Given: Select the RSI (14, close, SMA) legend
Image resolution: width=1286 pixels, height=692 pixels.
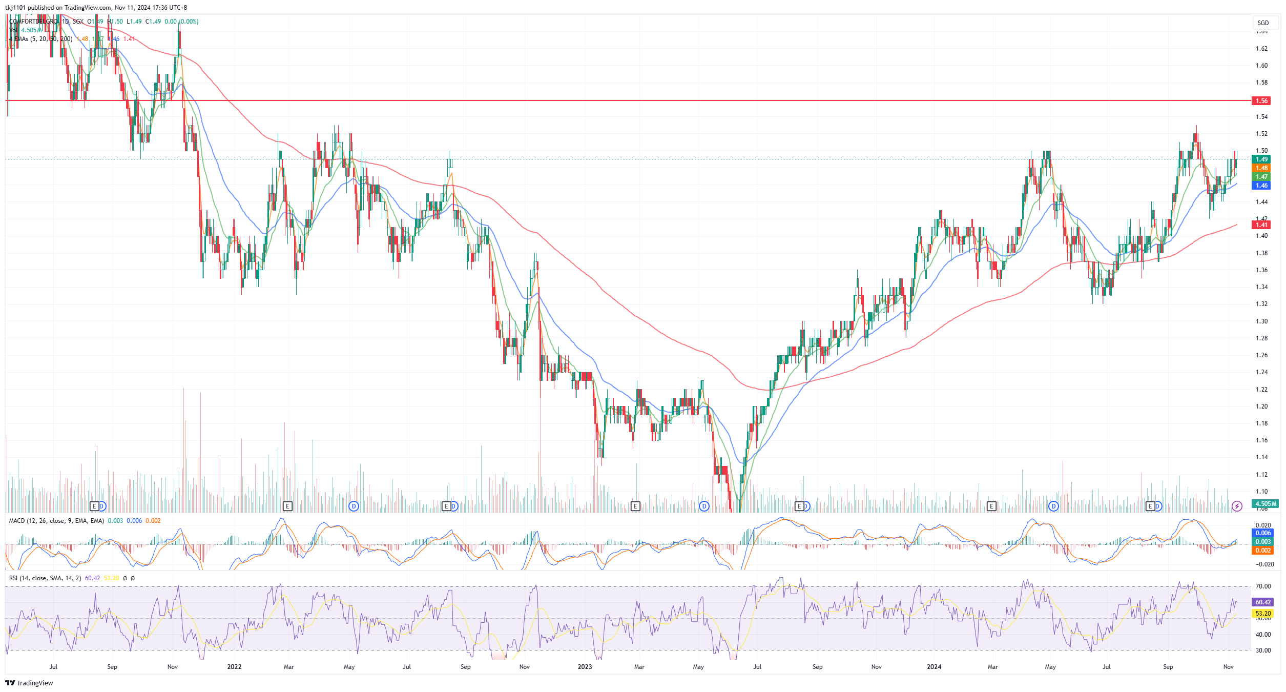Looking at the screenshot, I should tap(45, 578).
